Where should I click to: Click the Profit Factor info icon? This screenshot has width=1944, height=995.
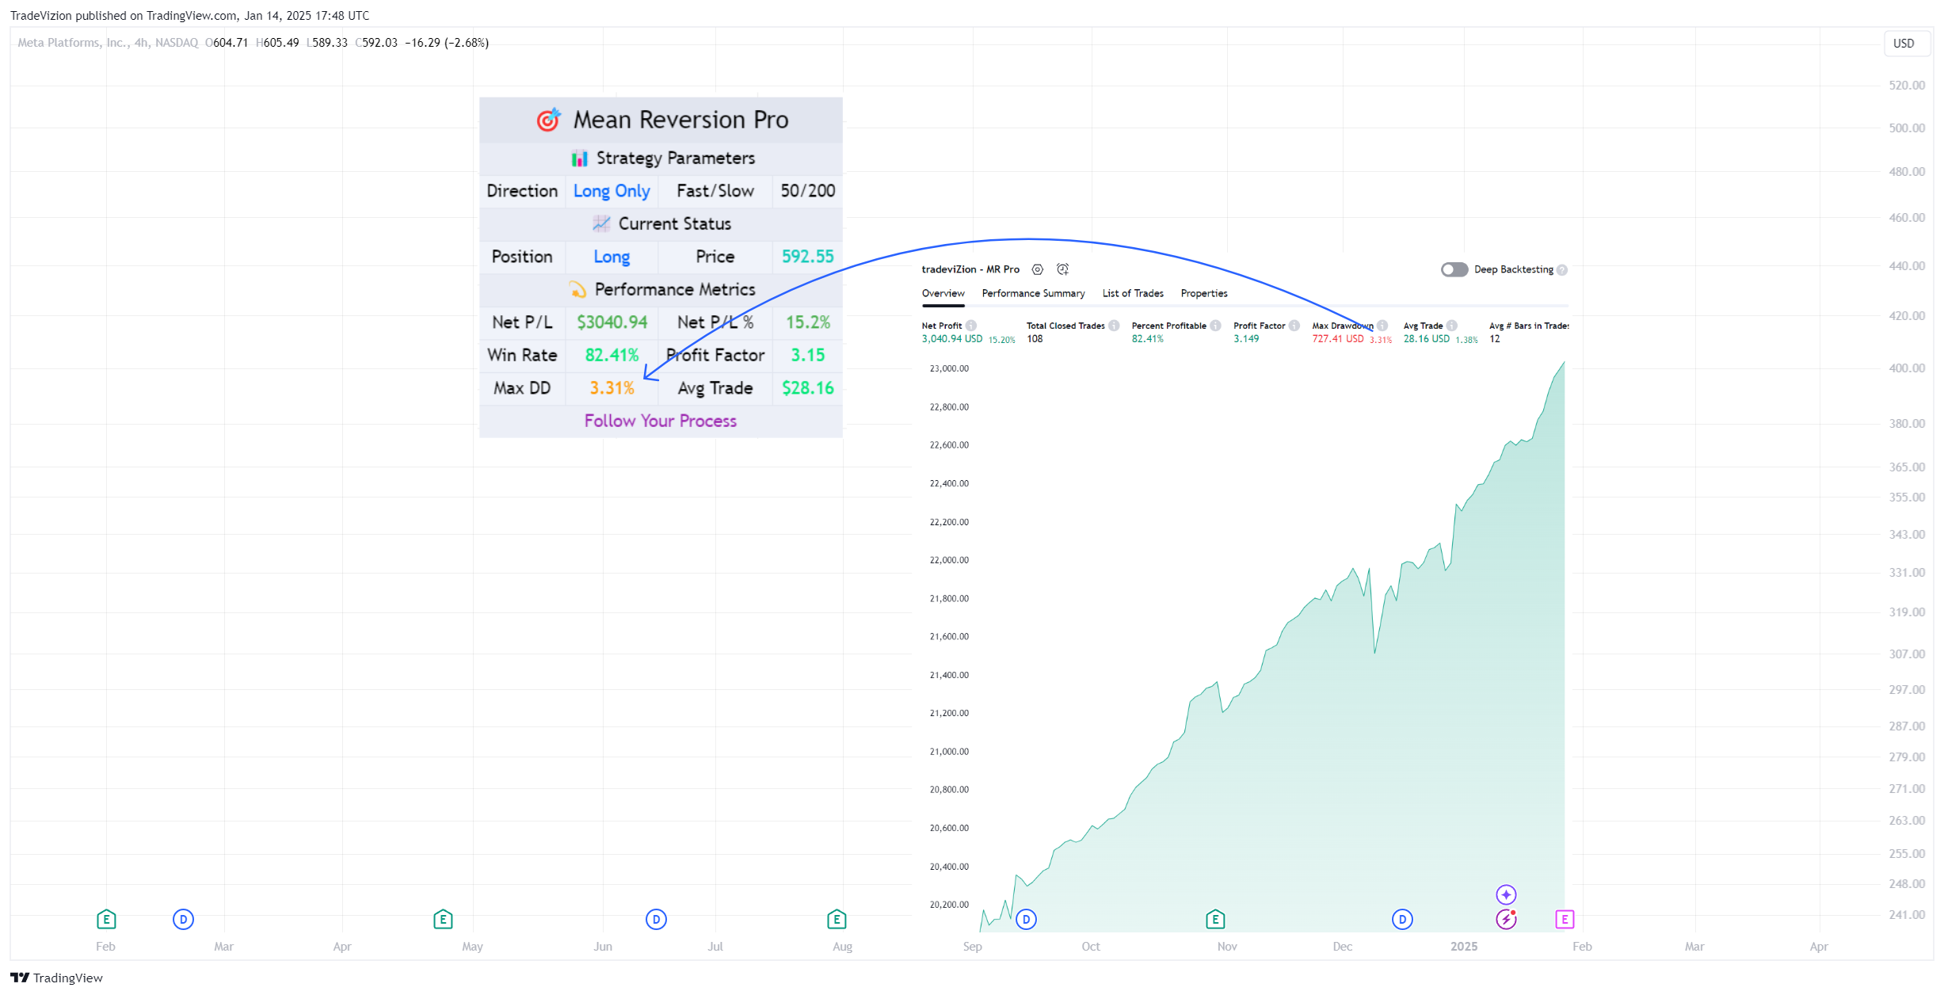1294,326
